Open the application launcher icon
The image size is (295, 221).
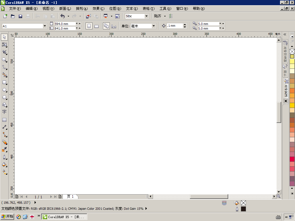pos(106,16)
